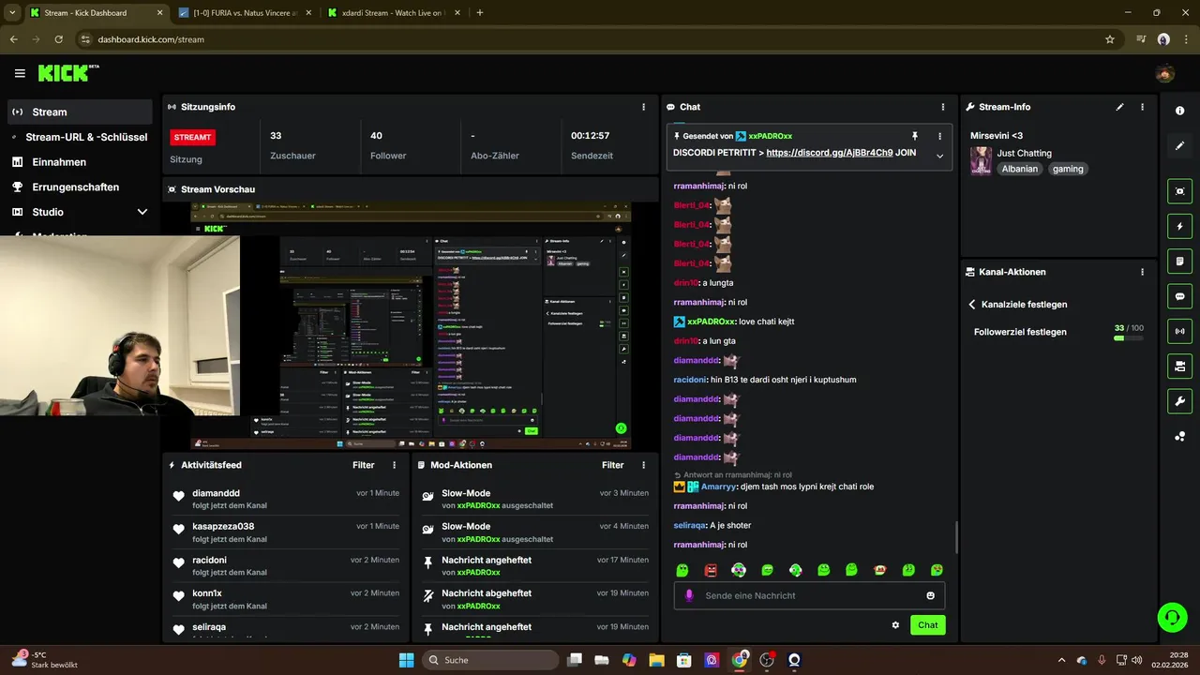The width and height of the screenshot is (1200, 675).
Task: Open the emoji picker in chat input
Action: coord(930,595)
